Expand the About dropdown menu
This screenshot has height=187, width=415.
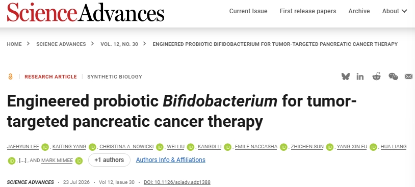point(395,11)
